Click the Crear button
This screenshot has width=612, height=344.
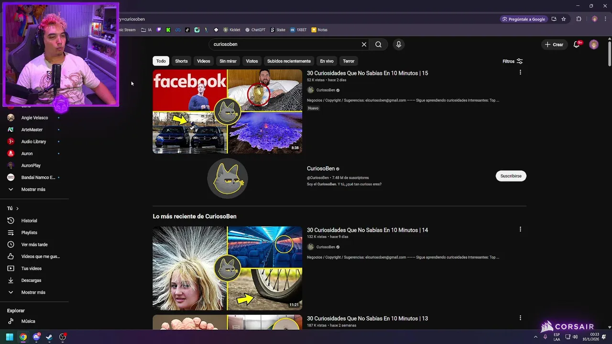tap(554, 44)
